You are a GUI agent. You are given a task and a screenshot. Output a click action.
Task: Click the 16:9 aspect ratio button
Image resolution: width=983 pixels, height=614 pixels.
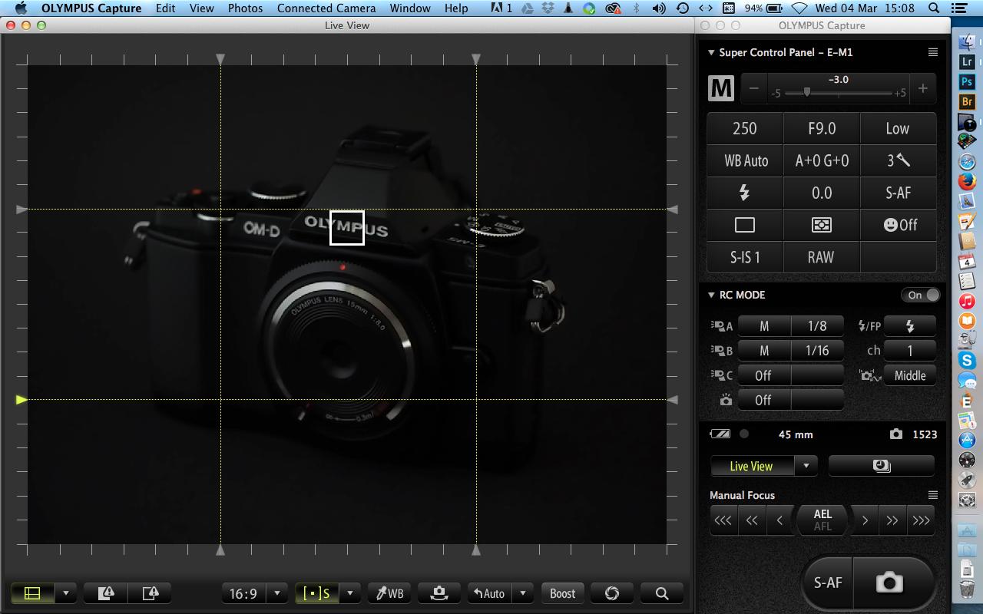[243, 593]
